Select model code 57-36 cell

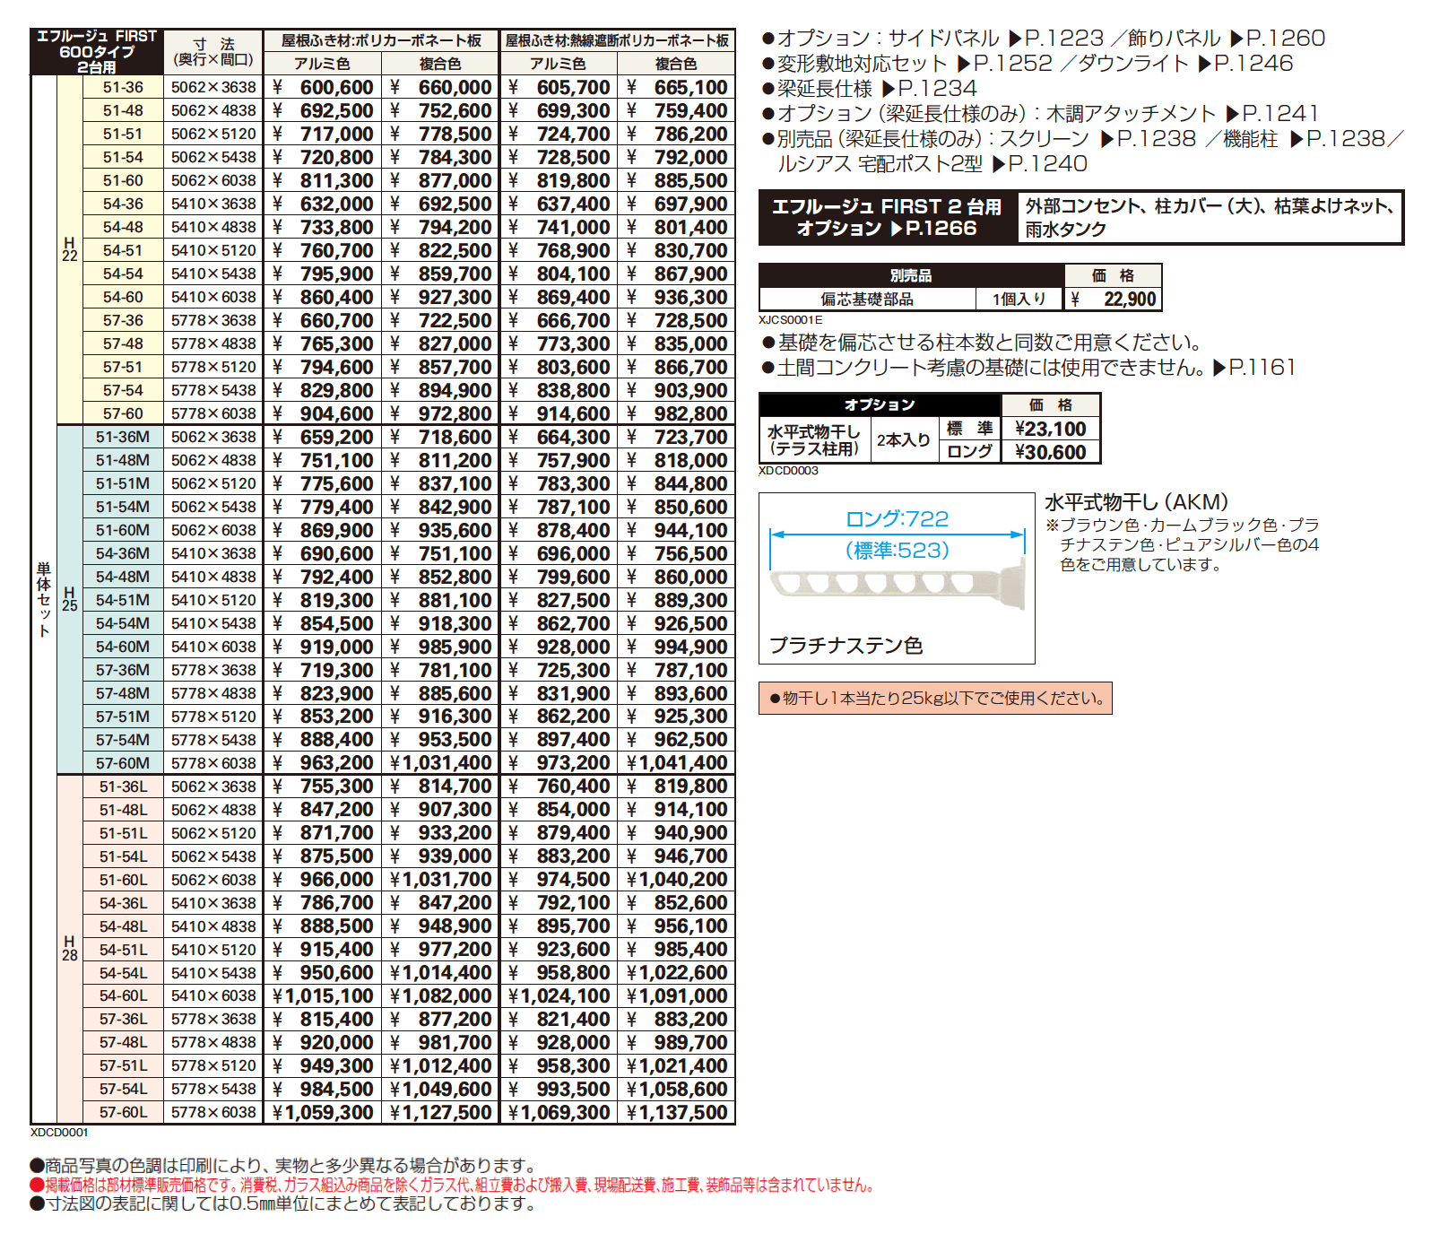coord(123,320)
